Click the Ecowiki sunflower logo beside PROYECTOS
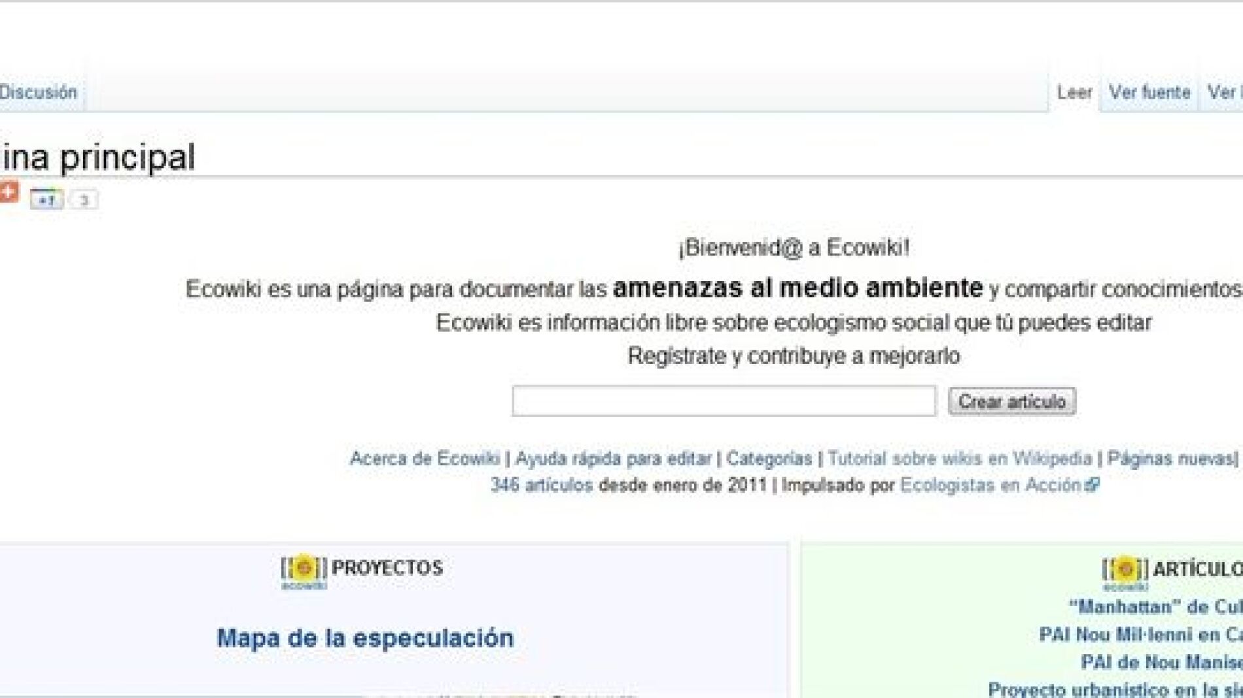The width and height of the screenshot is (1243, 698). tap(304, 571)
